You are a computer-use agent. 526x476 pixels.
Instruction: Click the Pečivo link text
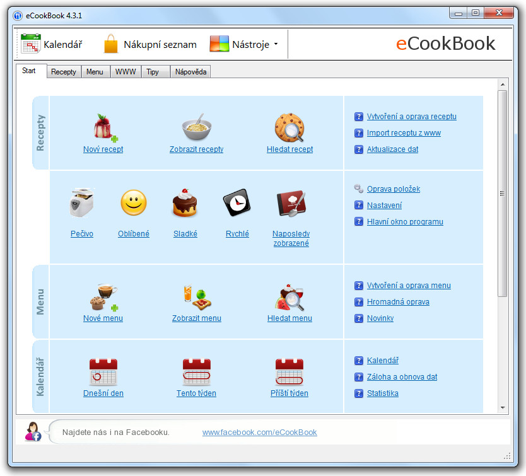(82, 234)
